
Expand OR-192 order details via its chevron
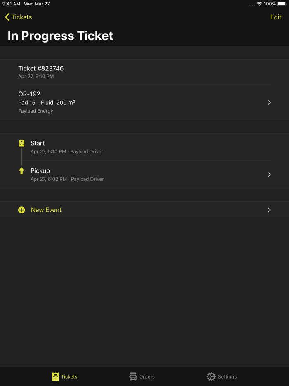pyautogui.click(x=269, y=102)
